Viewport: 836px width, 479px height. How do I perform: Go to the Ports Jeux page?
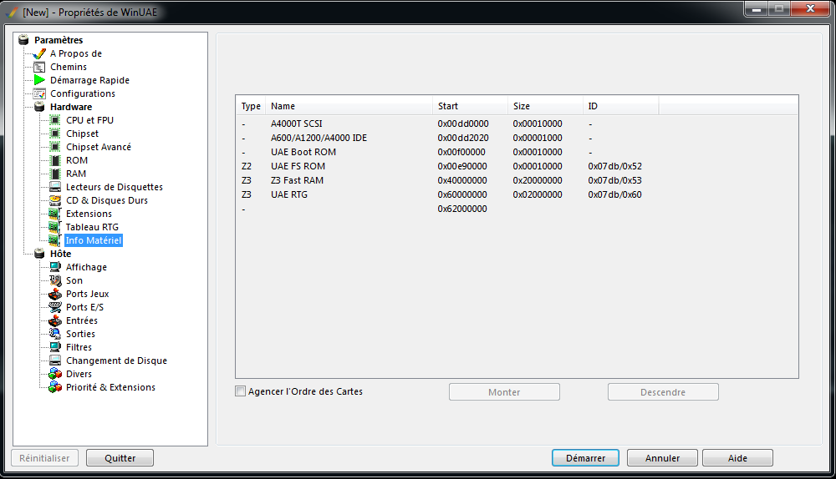[88, 294]
